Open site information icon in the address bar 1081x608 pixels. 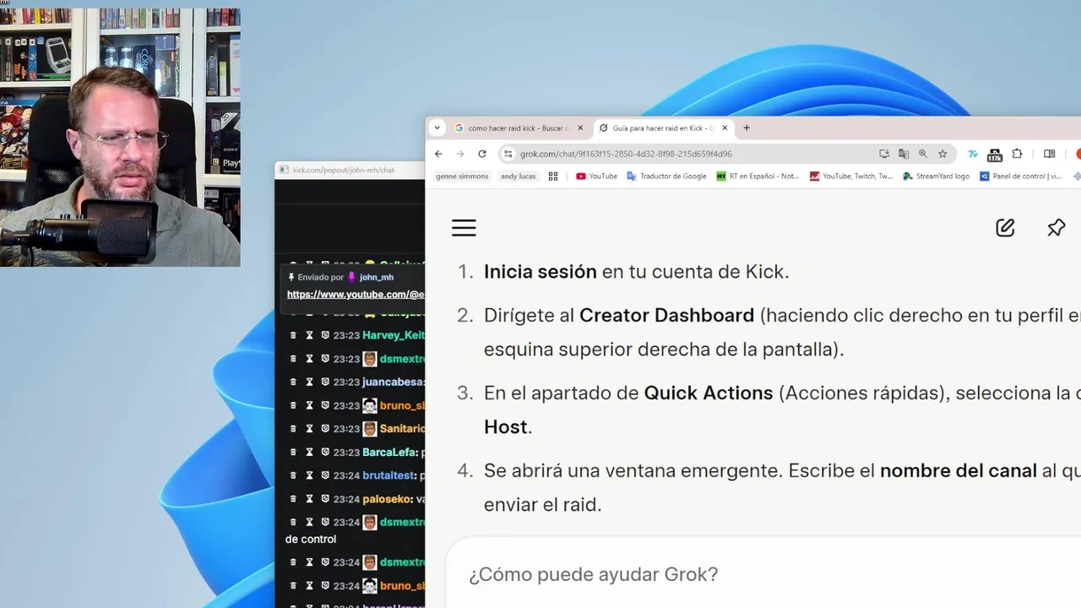(508, 154)
